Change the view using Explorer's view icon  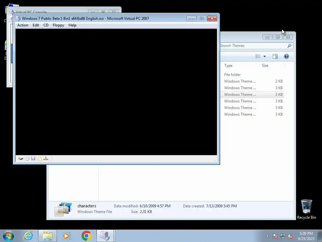pos(258,56)
